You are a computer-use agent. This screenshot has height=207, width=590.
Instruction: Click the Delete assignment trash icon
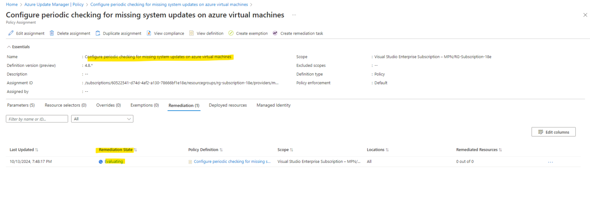coord(52,33)
